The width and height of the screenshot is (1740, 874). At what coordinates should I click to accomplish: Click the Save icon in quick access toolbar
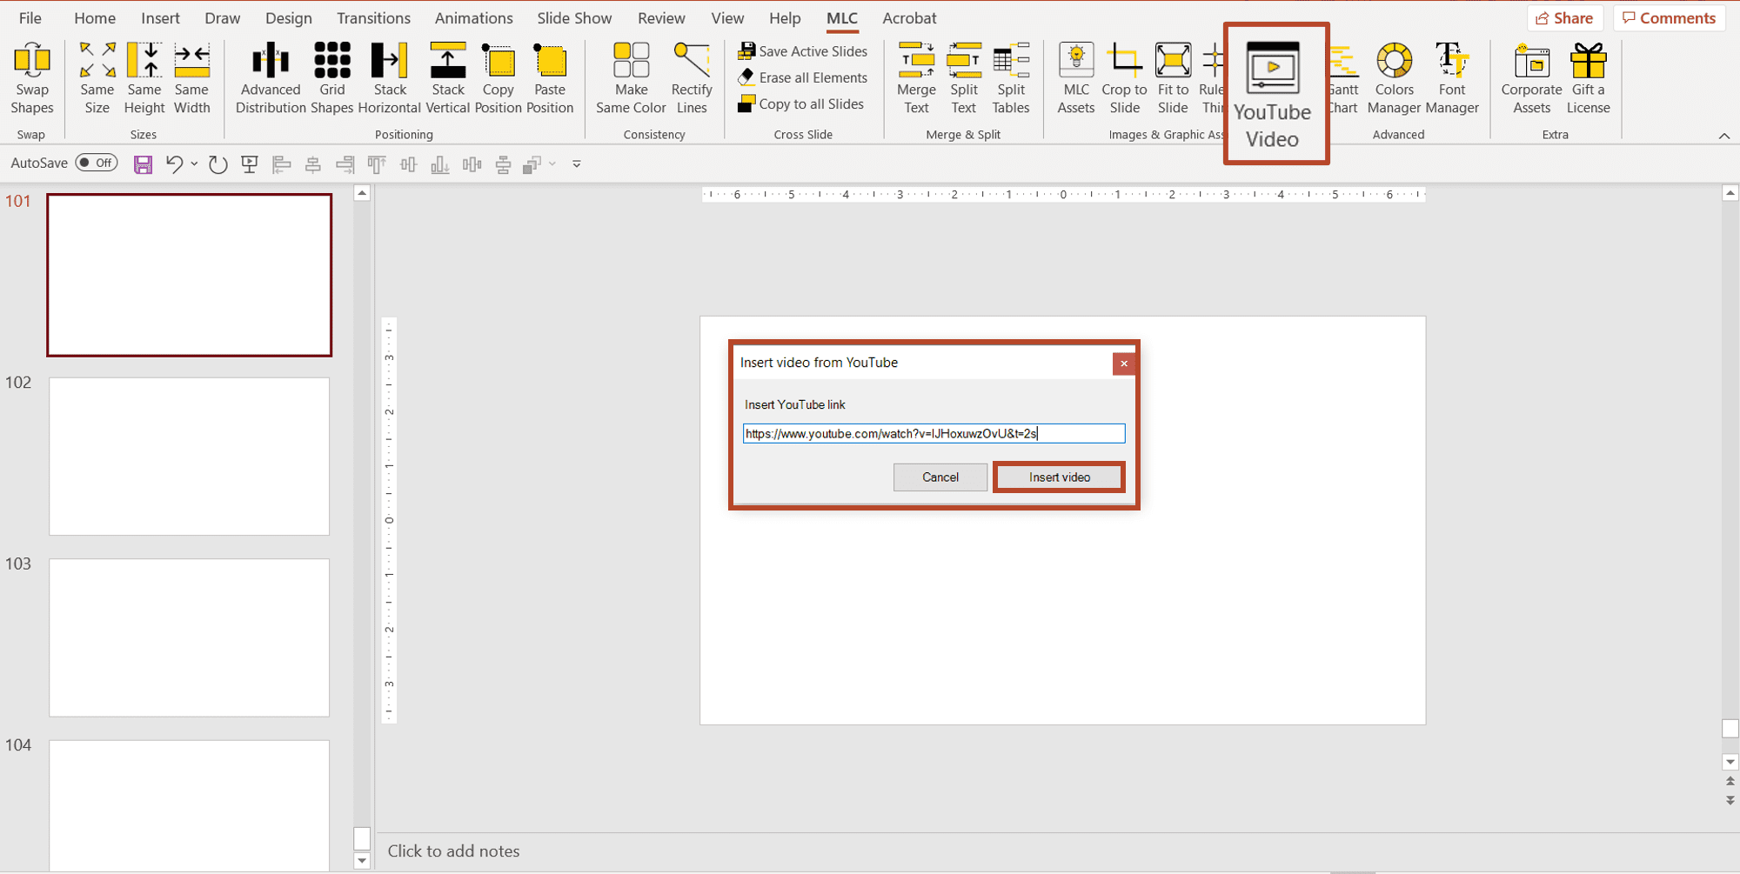143,164
